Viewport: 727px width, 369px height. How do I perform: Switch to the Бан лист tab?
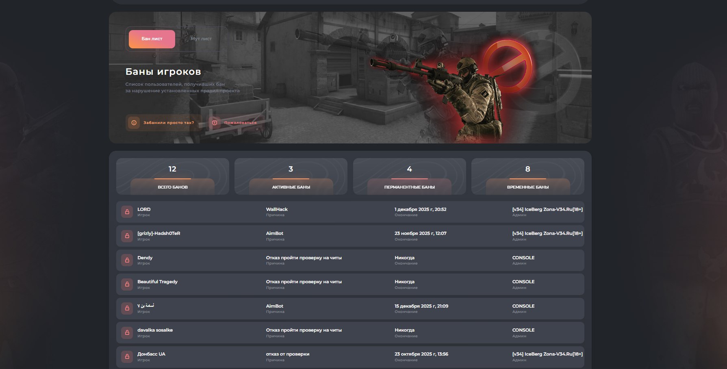(152, 39)
